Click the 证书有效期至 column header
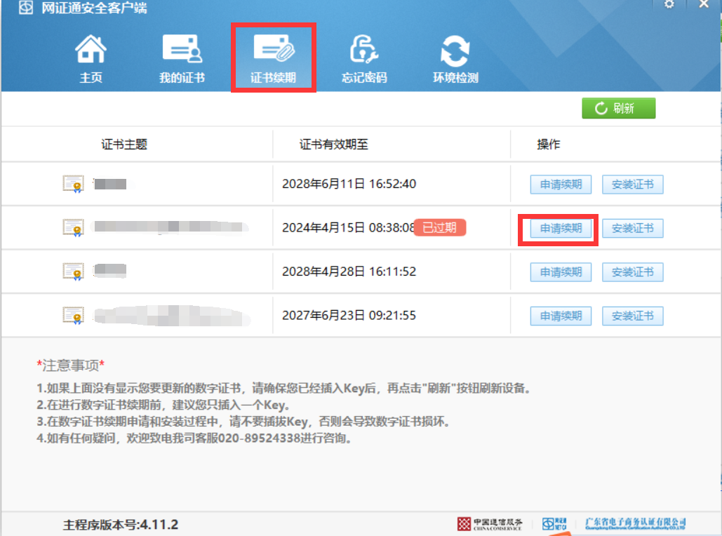Screen dimensions: 722x536 pyautogui.click(x=333, y=145)
